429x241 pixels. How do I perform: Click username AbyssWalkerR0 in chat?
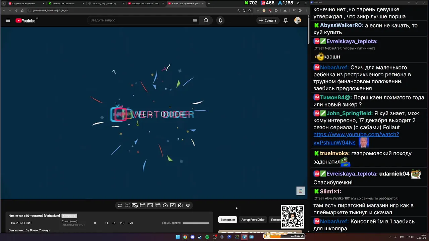click(x=342, y=25)
